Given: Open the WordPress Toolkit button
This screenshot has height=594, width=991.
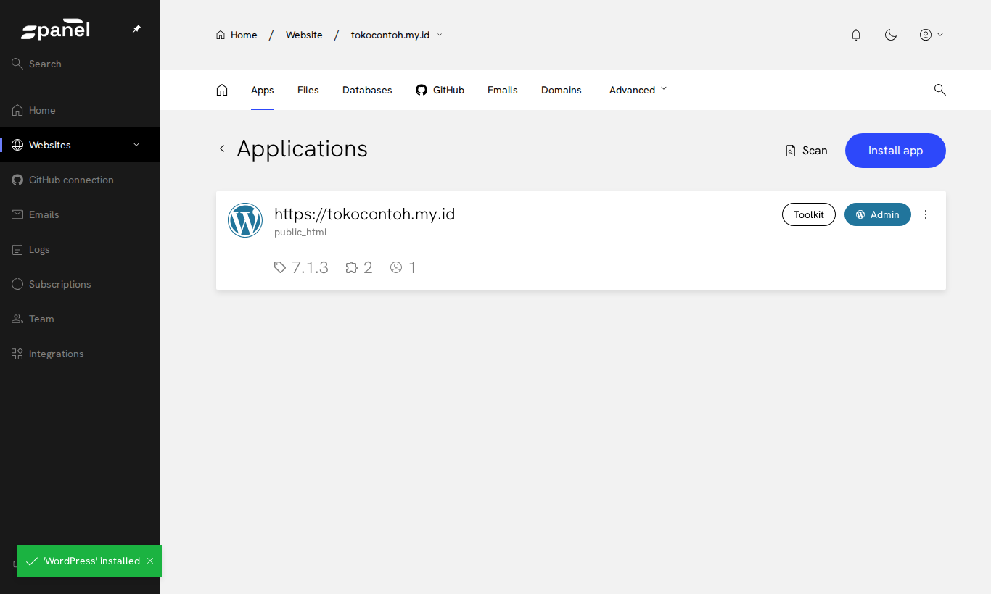Looking at the screenshot, I should click(x=809, y=214).
